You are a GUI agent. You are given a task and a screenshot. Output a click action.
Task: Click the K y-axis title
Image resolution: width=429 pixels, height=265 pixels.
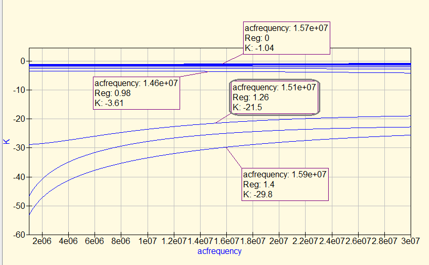(7, 141)
